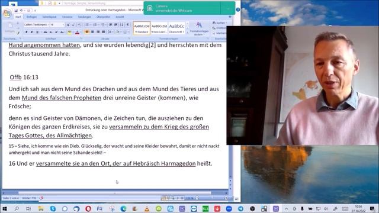Open Opera browser from the taskbar
Image resolution: width=379 pixels, height=213 pixels.
(x=88, y=208)
